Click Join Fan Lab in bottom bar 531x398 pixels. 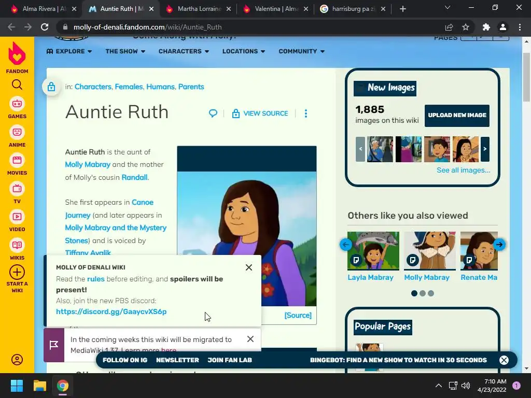(230, 360)
